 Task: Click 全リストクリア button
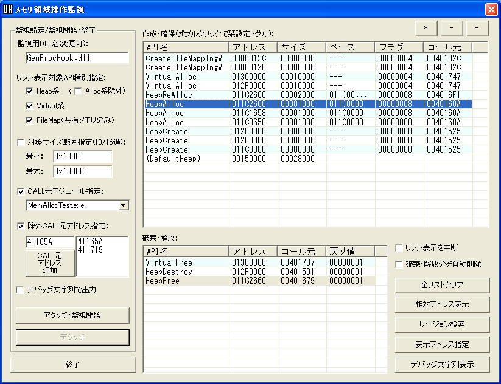(442, 285)
